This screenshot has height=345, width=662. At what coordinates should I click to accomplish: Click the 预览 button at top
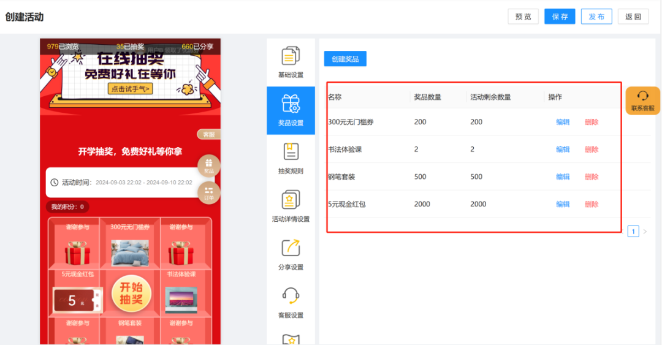pos(523,17)
